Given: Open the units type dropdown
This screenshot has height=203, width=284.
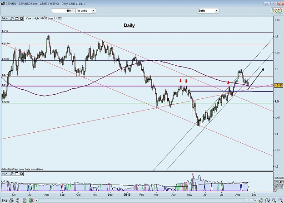Looking at the screenshot, I should 86,11.
